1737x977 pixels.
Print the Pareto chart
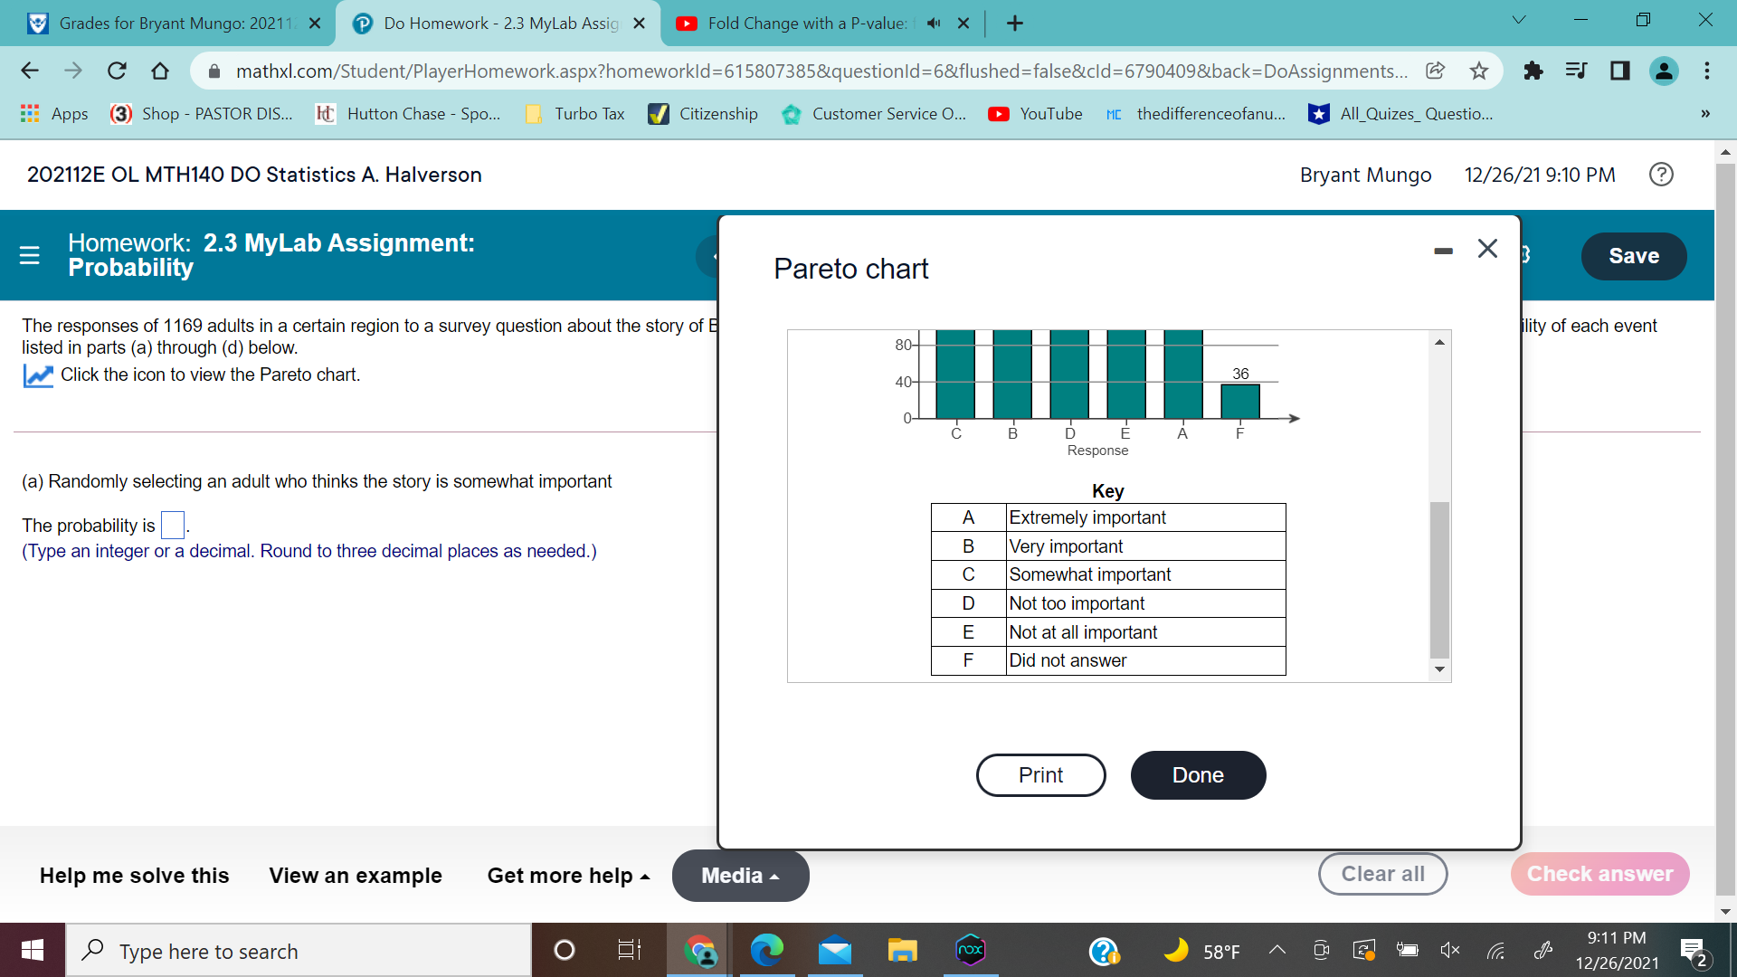1040,774
